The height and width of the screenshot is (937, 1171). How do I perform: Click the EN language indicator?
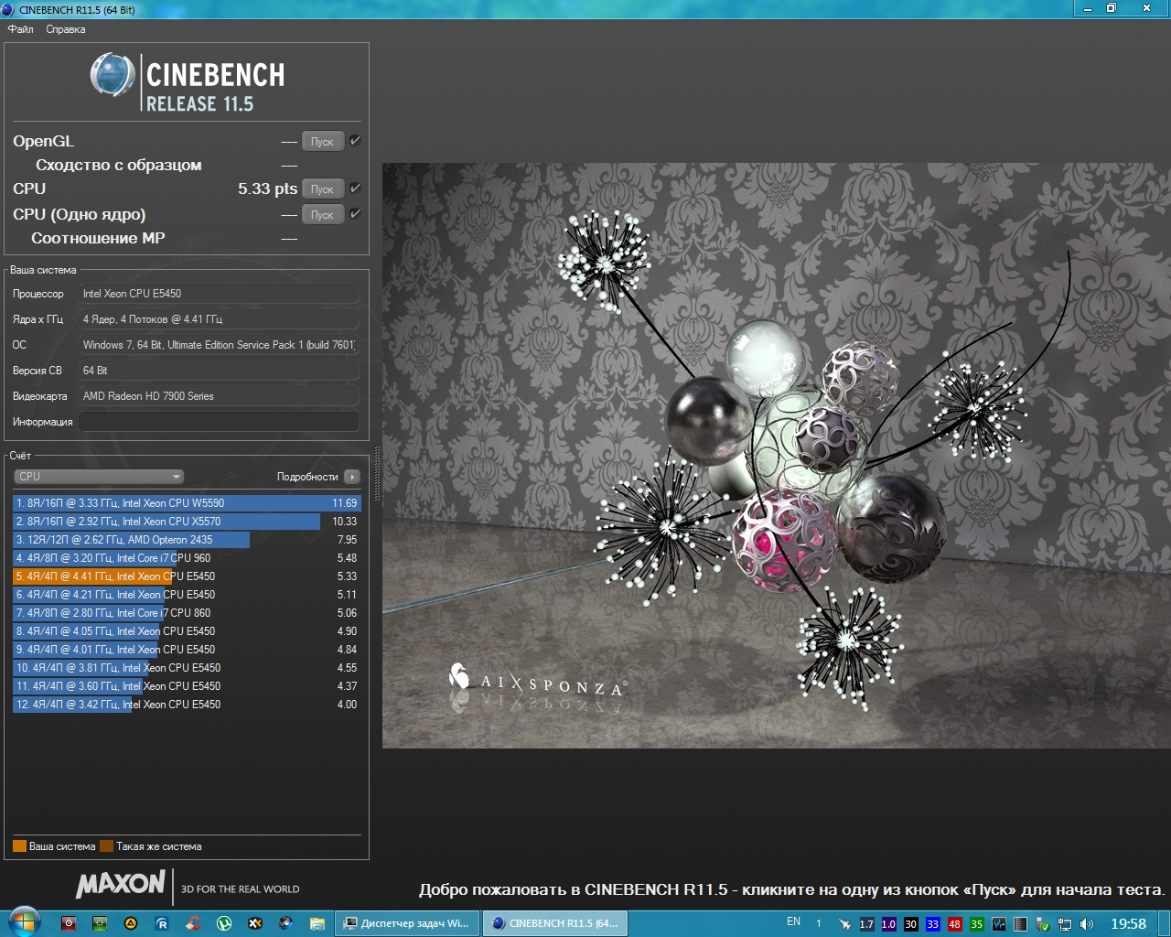point(793,922)
